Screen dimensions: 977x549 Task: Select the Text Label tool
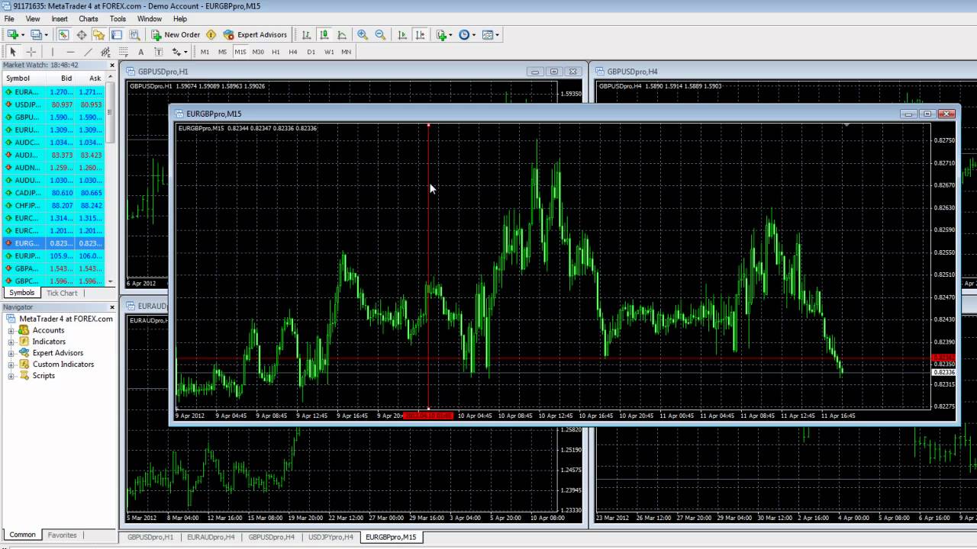(x=158, y=52)
